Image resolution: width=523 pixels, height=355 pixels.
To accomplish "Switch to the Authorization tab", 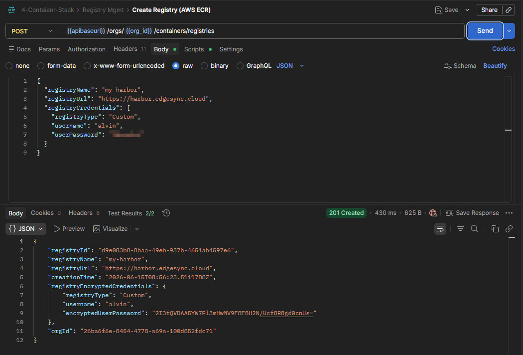I will tap(86, 49).
